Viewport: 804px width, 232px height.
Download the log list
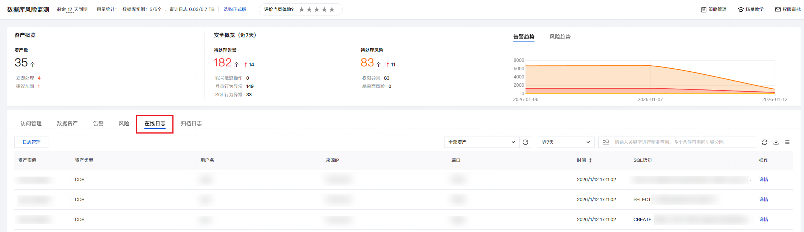(x=776, y=142)
